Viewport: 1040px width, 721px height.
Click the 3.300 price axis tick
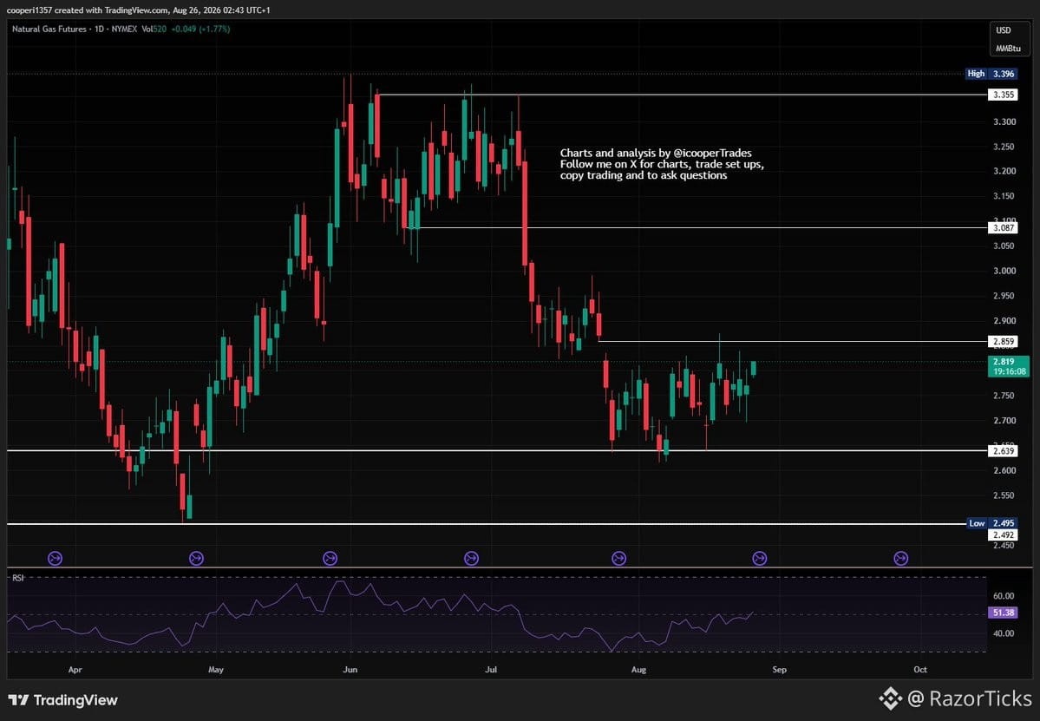1004,122
